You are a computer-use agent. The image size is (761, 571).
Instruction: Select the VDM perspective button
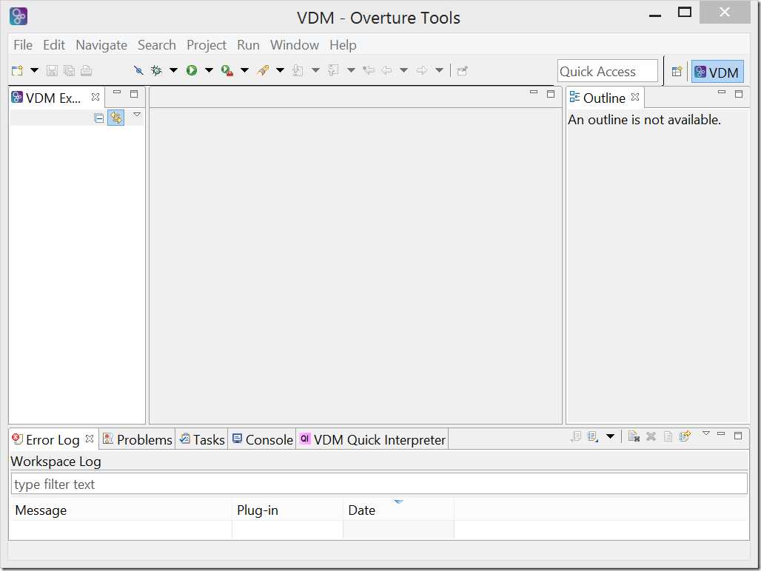click(x=717, y=72)
